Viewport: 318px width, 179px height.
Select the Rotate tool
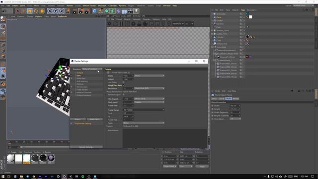tap(36, 11)
